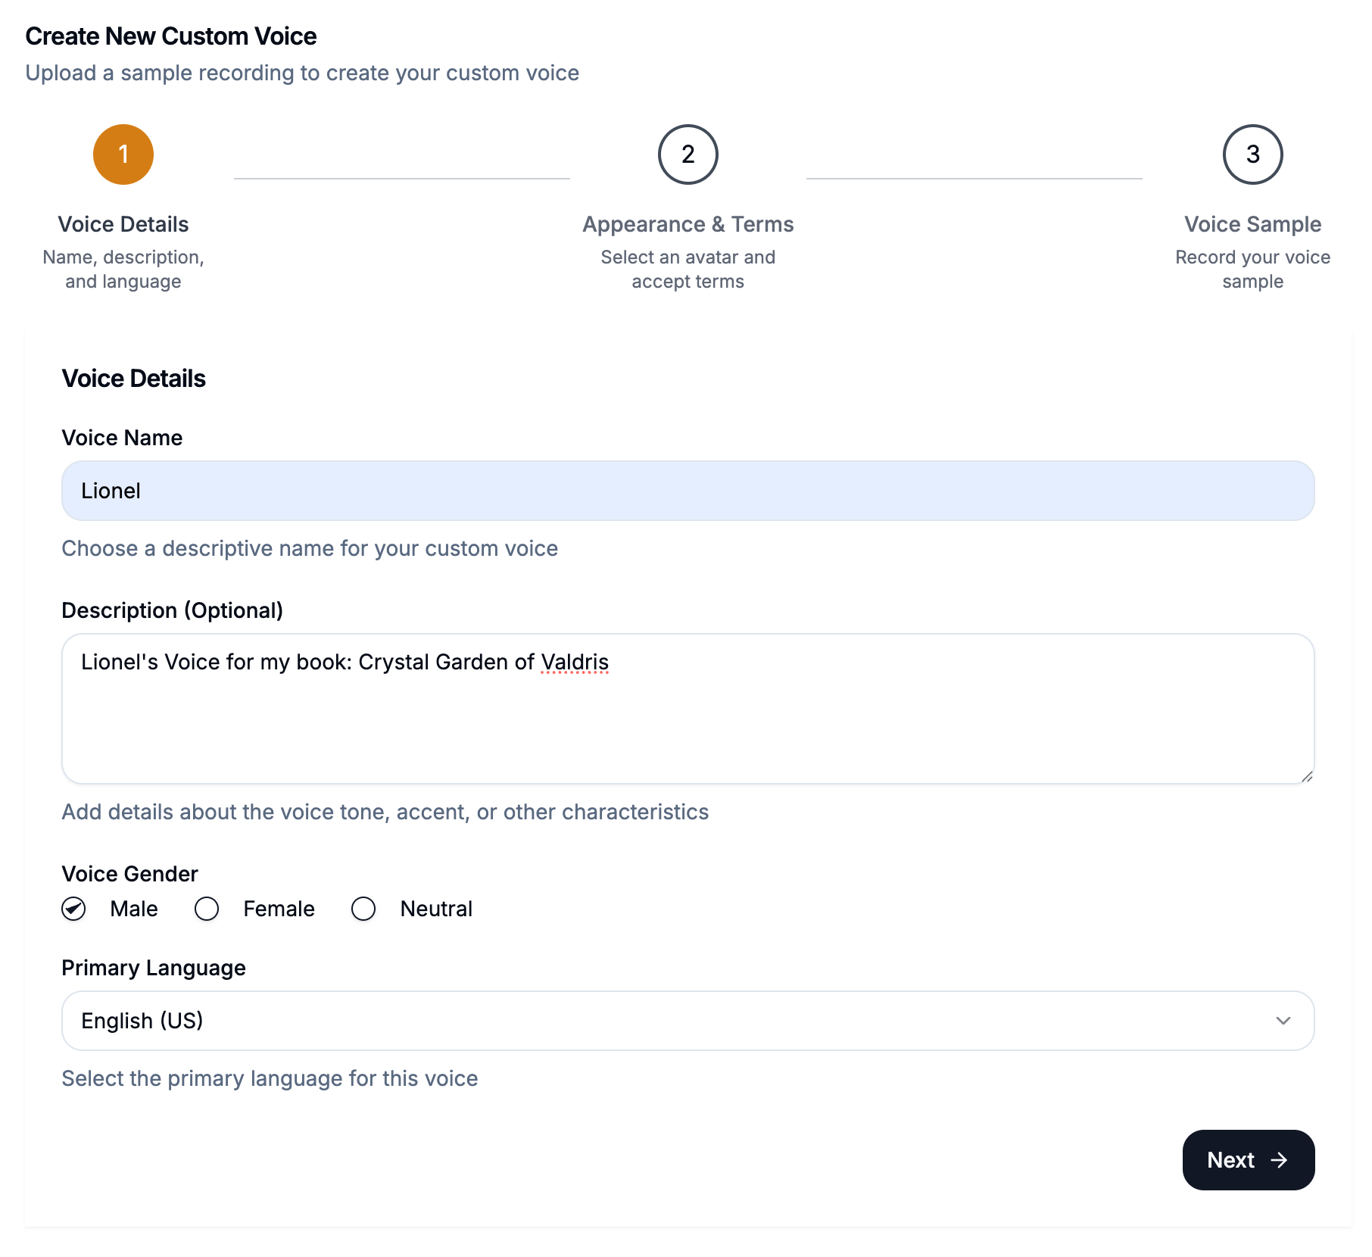Click into the Voice Name field

pyautogui.click(x=688, y=491)
